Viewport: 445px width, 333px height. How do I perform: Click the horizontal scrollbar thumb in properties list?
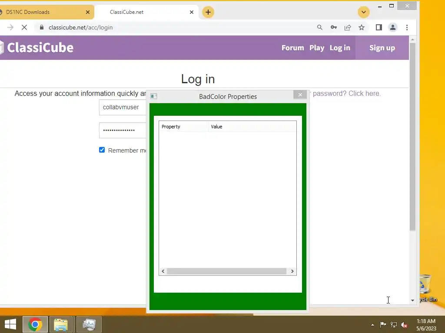pyautogui.click(x=227, y=271)
